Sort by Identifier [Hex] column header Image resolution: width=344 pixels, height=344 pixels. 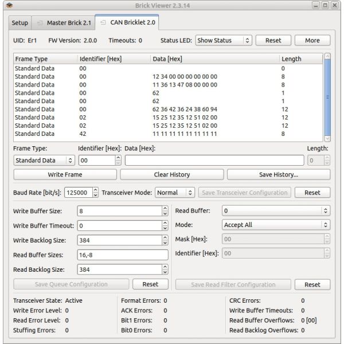click(114, 59)
